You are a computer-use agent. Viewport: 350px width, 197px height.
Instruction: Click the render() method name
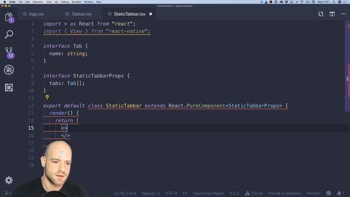[58, 113]
